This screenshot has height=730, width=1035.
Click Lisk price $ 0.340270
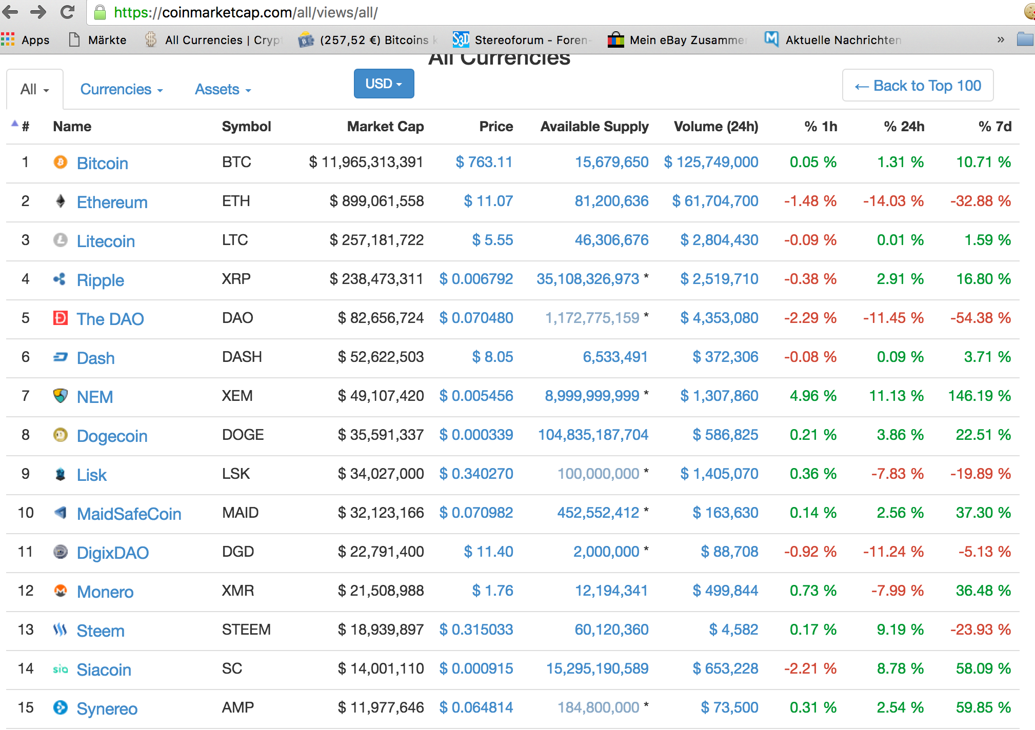click(x=476, y=474)
